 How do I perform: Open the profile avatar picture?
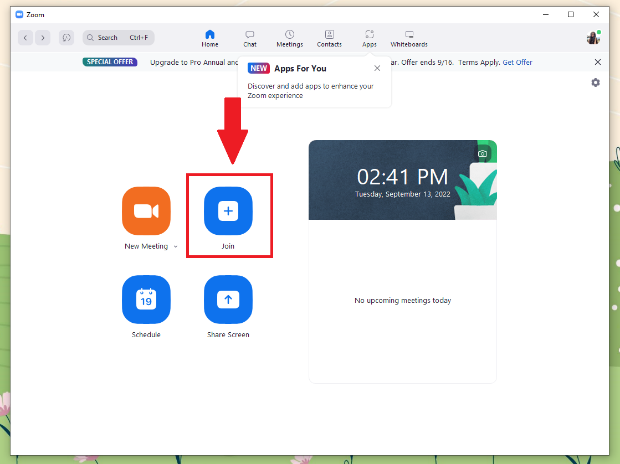593,38
